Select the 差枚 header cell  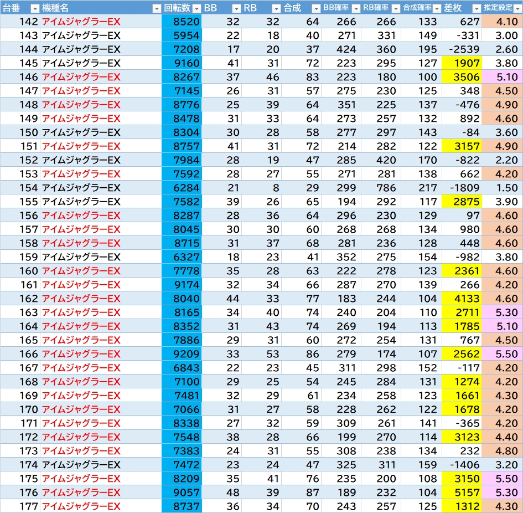click(x=462, y=8)
